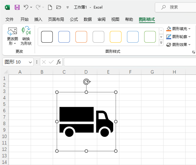Open the File (文件) menu
This screenshot has width=196, height=165.
tap(10, 19)
